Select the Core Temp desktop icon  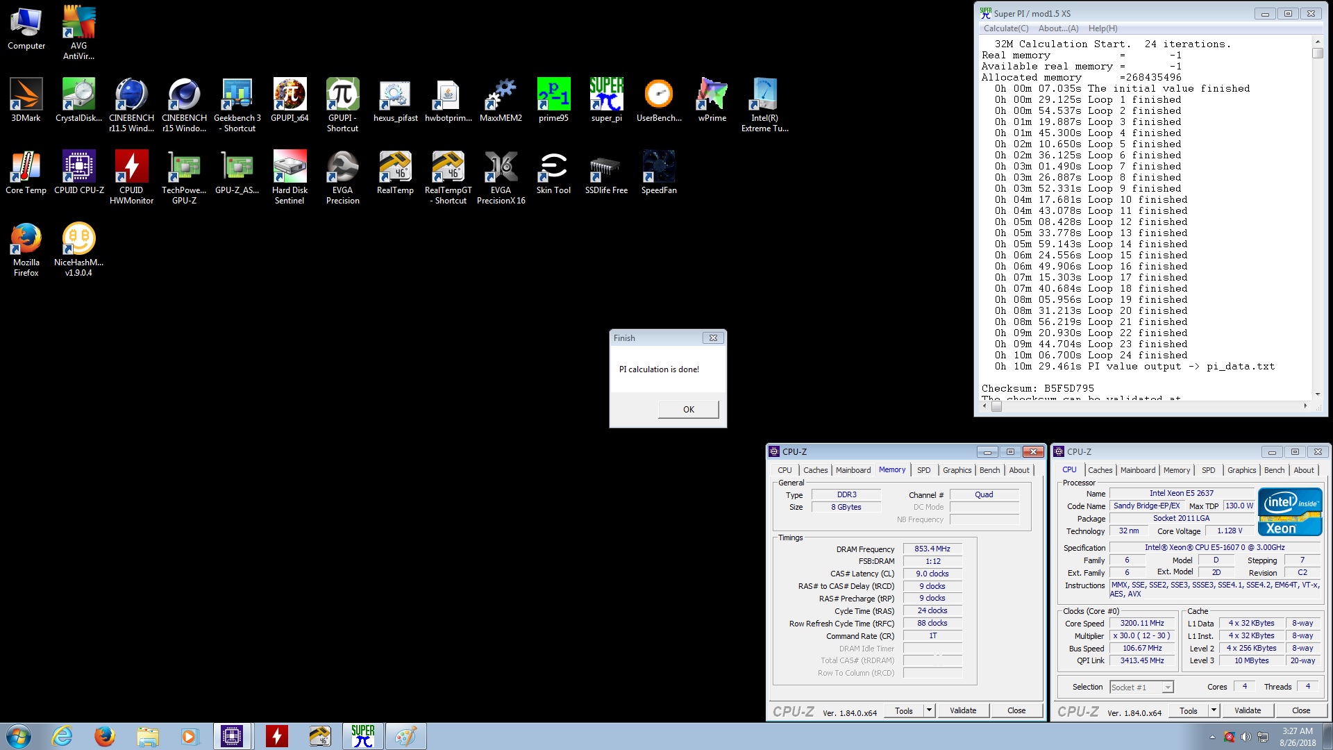26,173
